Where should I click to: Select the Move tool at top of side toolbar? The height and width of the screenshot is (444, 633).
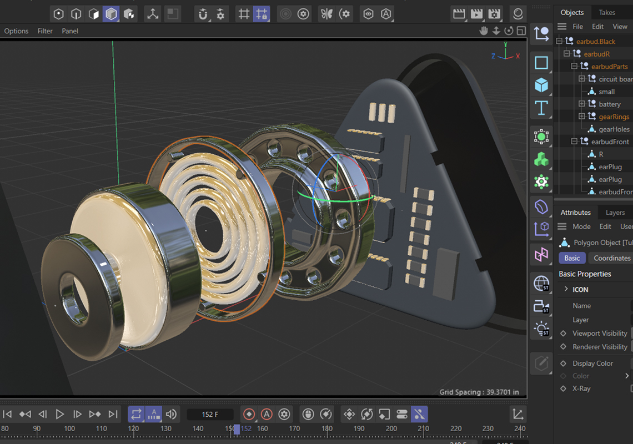(x=541, y=34)
